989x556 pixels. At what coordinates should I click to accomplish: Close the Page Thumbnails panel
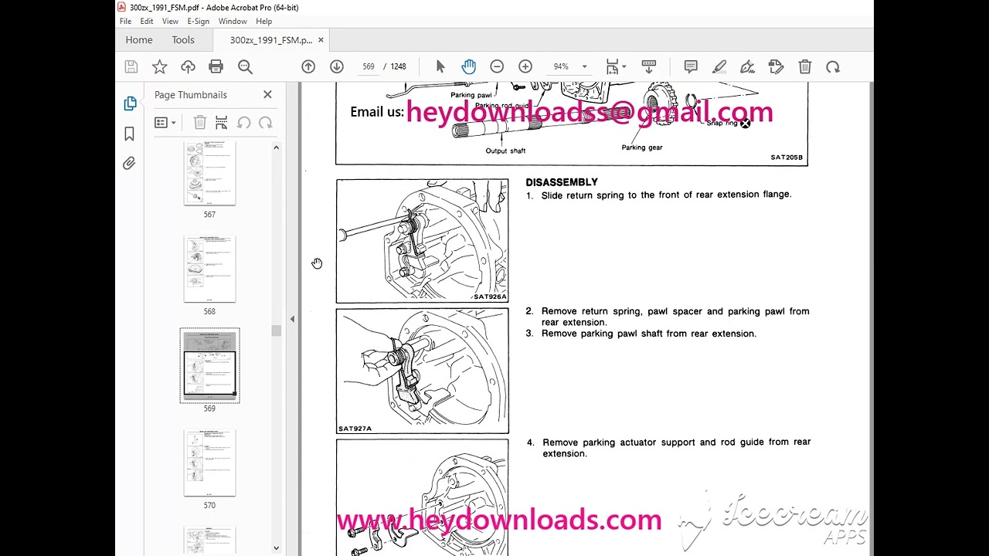pos(267,94)
